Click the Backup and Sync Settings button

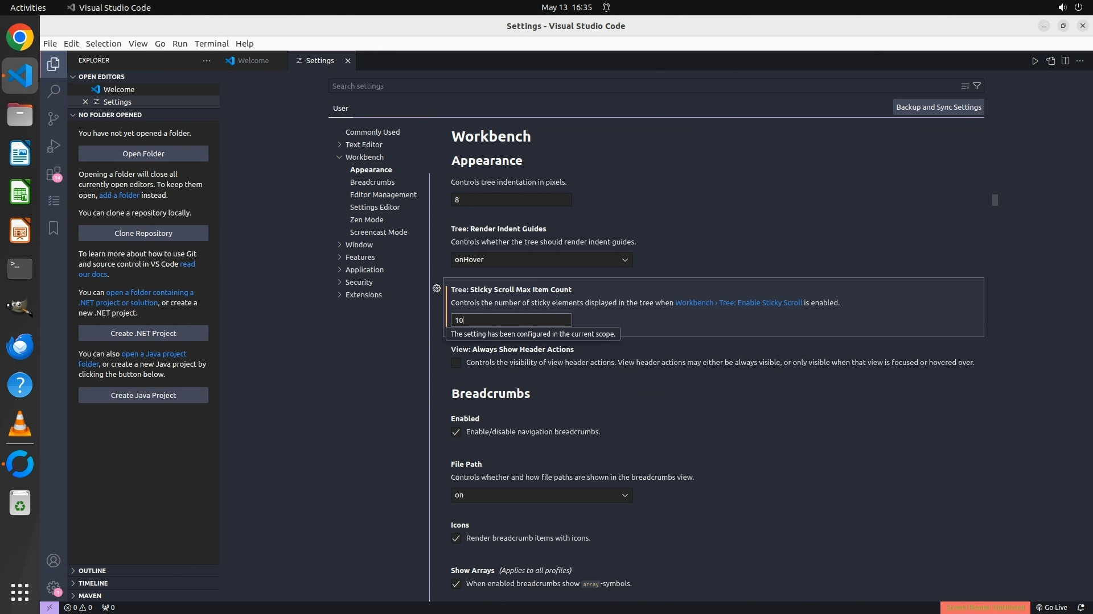938,107
